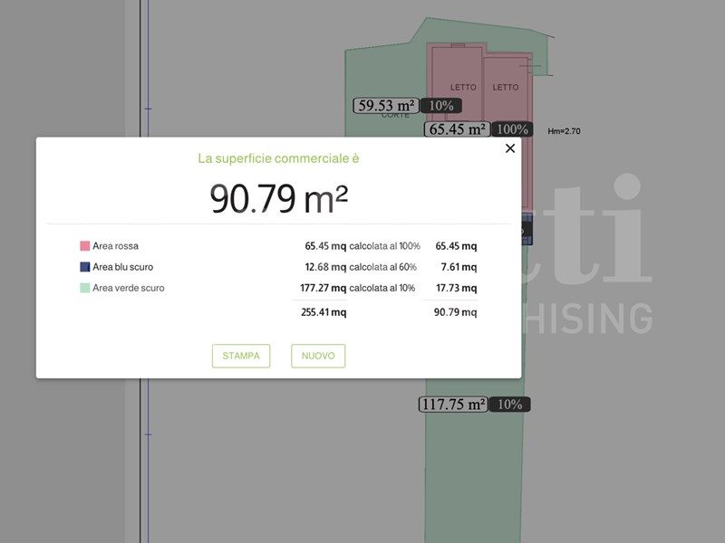Select the 65.45 m² area label
This screenshot has height=543, width=725.
pos(458,129)
